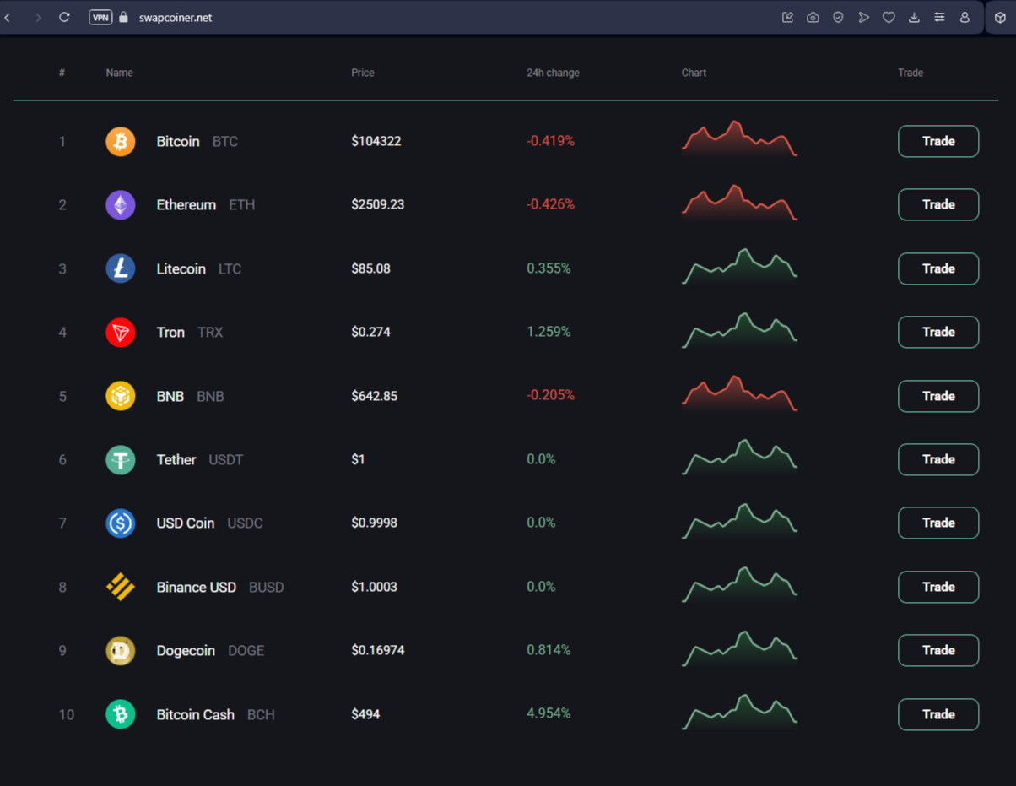Open the downloads icon in browser toolbar

pyautogui.click(x=914, y=17)
